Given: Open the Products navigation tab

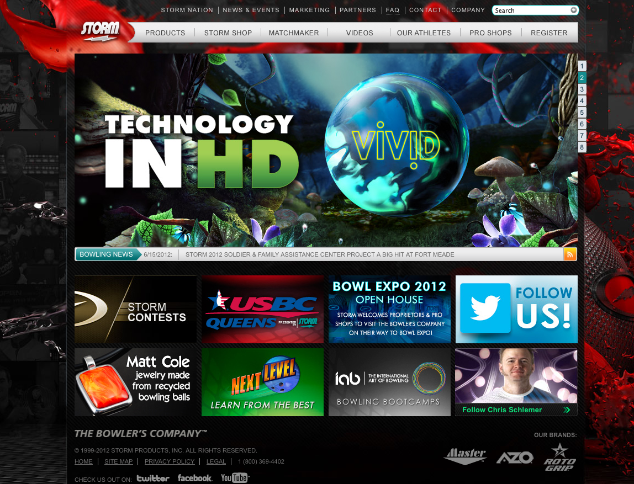Looking at the screenshot, I should pos(165,33).
